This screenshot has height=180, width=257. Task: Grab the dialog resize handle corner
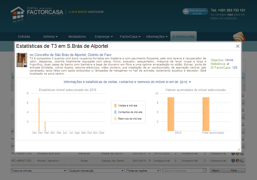point(238,150)
